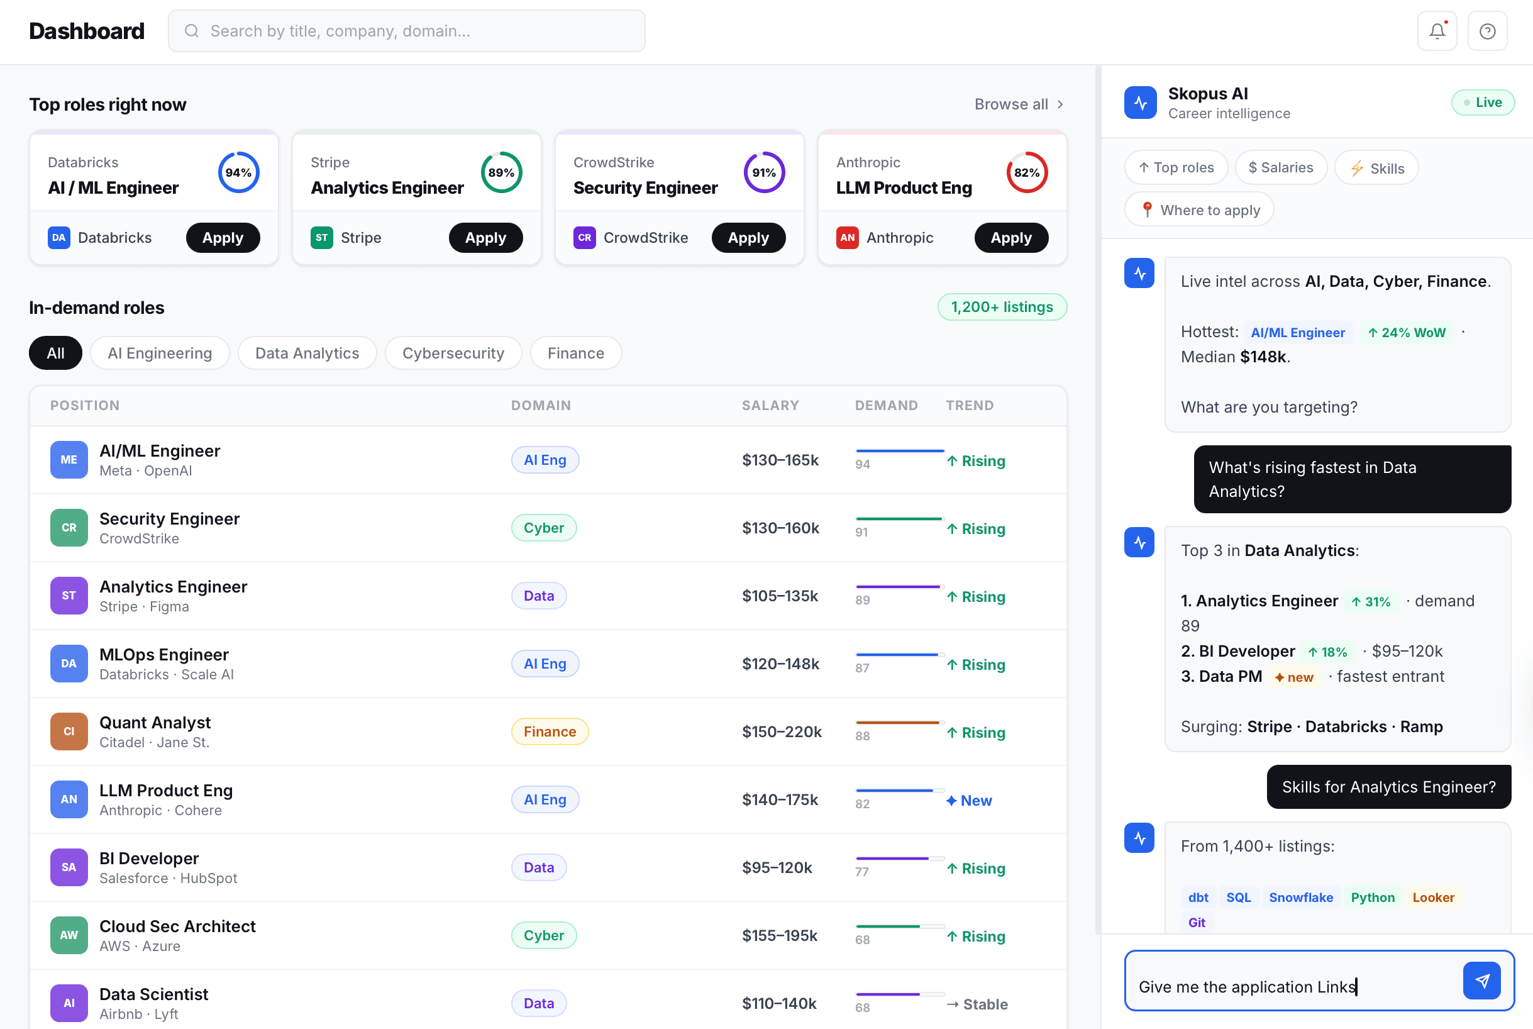The image size is (1533, 1029).
Task: Click the AI avatar on the Data Scientist row
Action: 69,1003
